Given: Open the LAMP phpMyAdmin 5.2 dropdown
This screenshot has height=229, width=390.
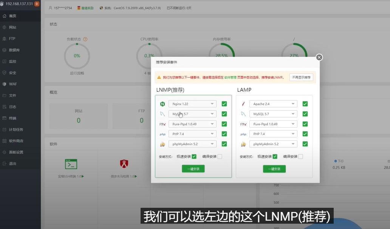Looking at the screenshot, I should coord(273,144).
